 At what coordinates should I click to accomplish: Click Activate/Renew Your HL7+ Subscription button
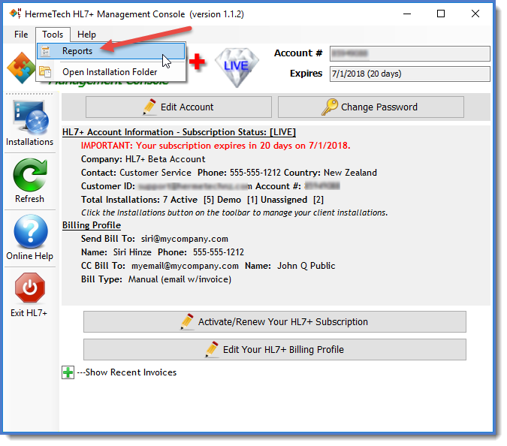[274, 321]
